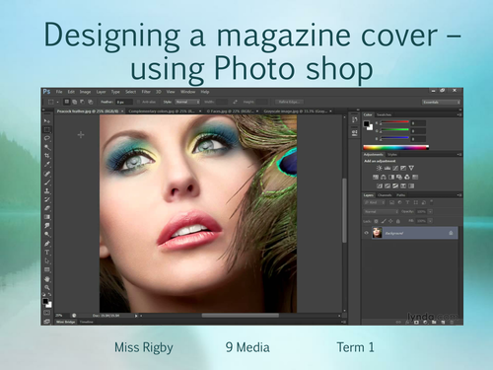Open the Fill dropdown arrow

pyautogui.click(x=430, y=221)
